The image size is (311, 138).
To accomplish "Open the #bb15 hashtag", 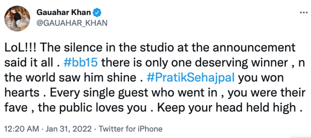I will tap(80, 63).
